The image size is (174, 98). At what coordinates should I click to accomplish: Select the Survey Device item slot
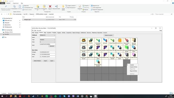pos(84,48)
